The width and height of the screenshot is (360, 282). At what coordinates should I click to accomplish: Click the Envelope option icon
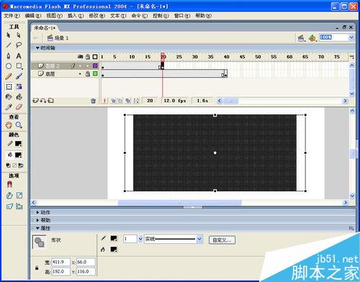point(19,206)
